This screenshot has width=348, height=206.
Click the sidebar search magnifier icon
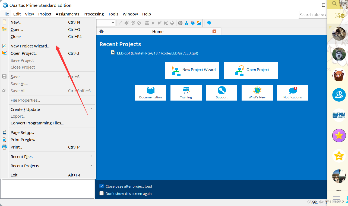click(x=334, y=4)
